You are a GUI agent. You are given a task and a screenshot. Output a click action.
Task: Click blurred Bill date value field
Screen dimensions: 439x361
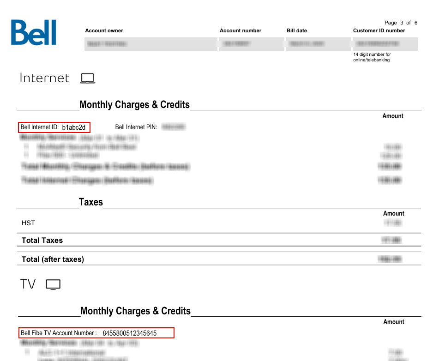[319, 44]
